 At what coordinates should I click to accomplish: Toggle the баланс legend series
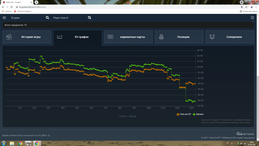coord(198,114)
